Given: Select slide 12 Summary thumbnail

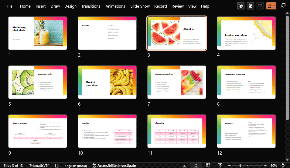Looking at the screenshot, I should (246, 131).
